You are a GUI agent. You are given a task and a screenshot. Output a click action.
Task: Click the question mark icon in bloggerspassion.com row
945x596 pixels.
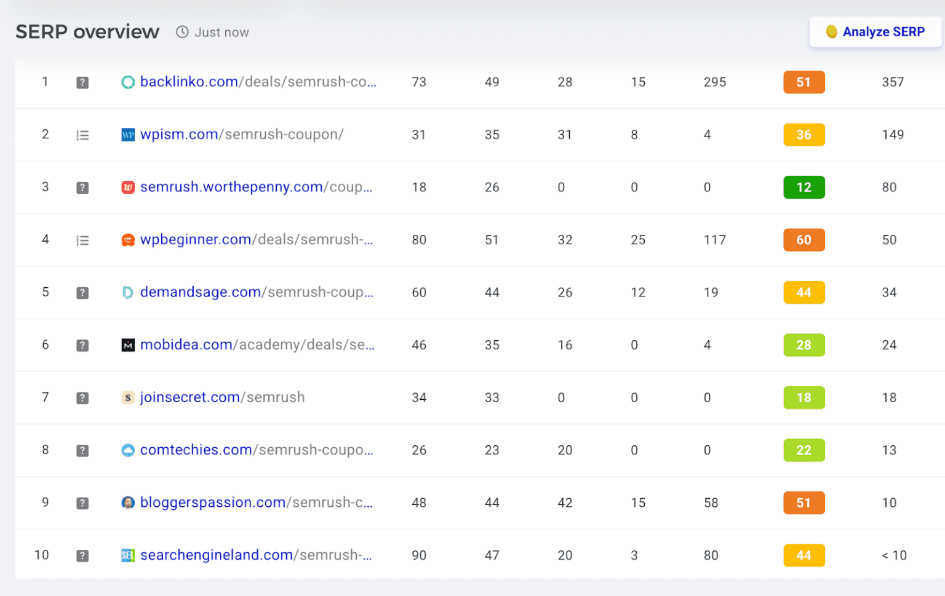coord(82,503)
